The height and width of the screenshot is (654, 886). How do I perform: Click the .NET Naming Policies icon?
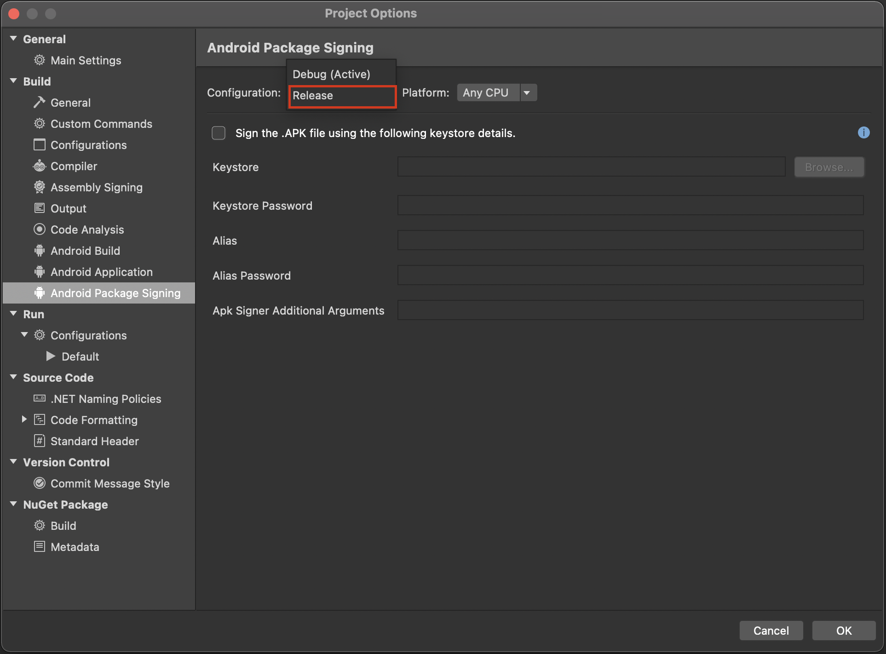(40, 399)
